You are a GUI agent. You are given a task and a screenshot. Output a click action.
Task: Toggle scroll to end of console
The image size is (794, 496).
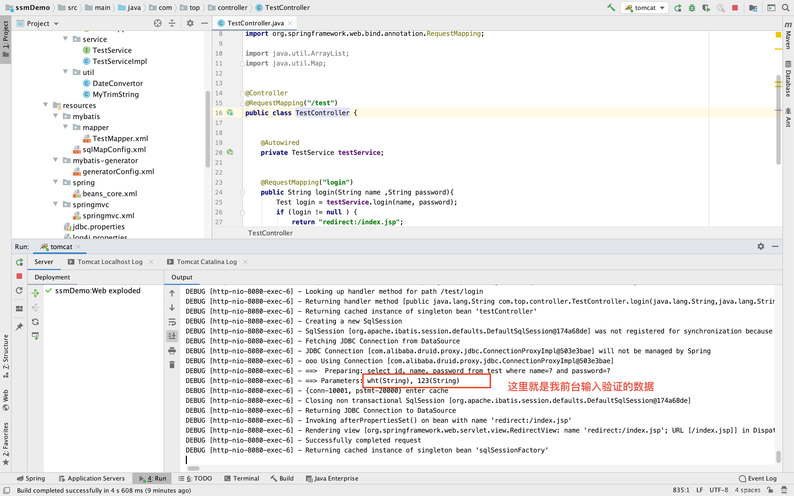[x=172, y=336]
